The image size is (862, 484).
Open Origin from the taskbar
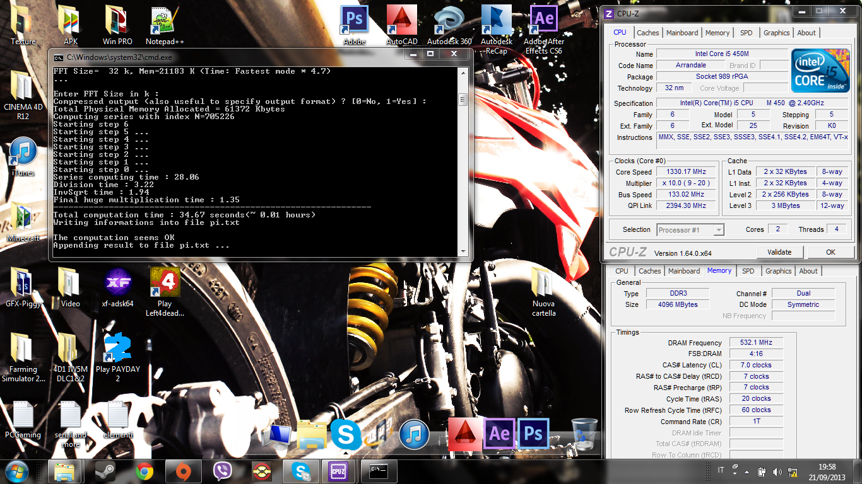point(184,471)
